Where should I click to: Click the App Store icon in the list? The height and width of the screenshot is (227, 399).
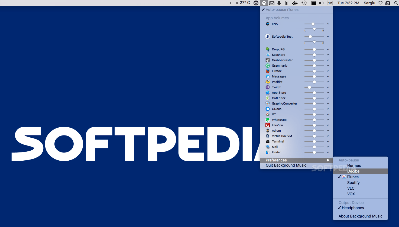click(x=268, y=93)
